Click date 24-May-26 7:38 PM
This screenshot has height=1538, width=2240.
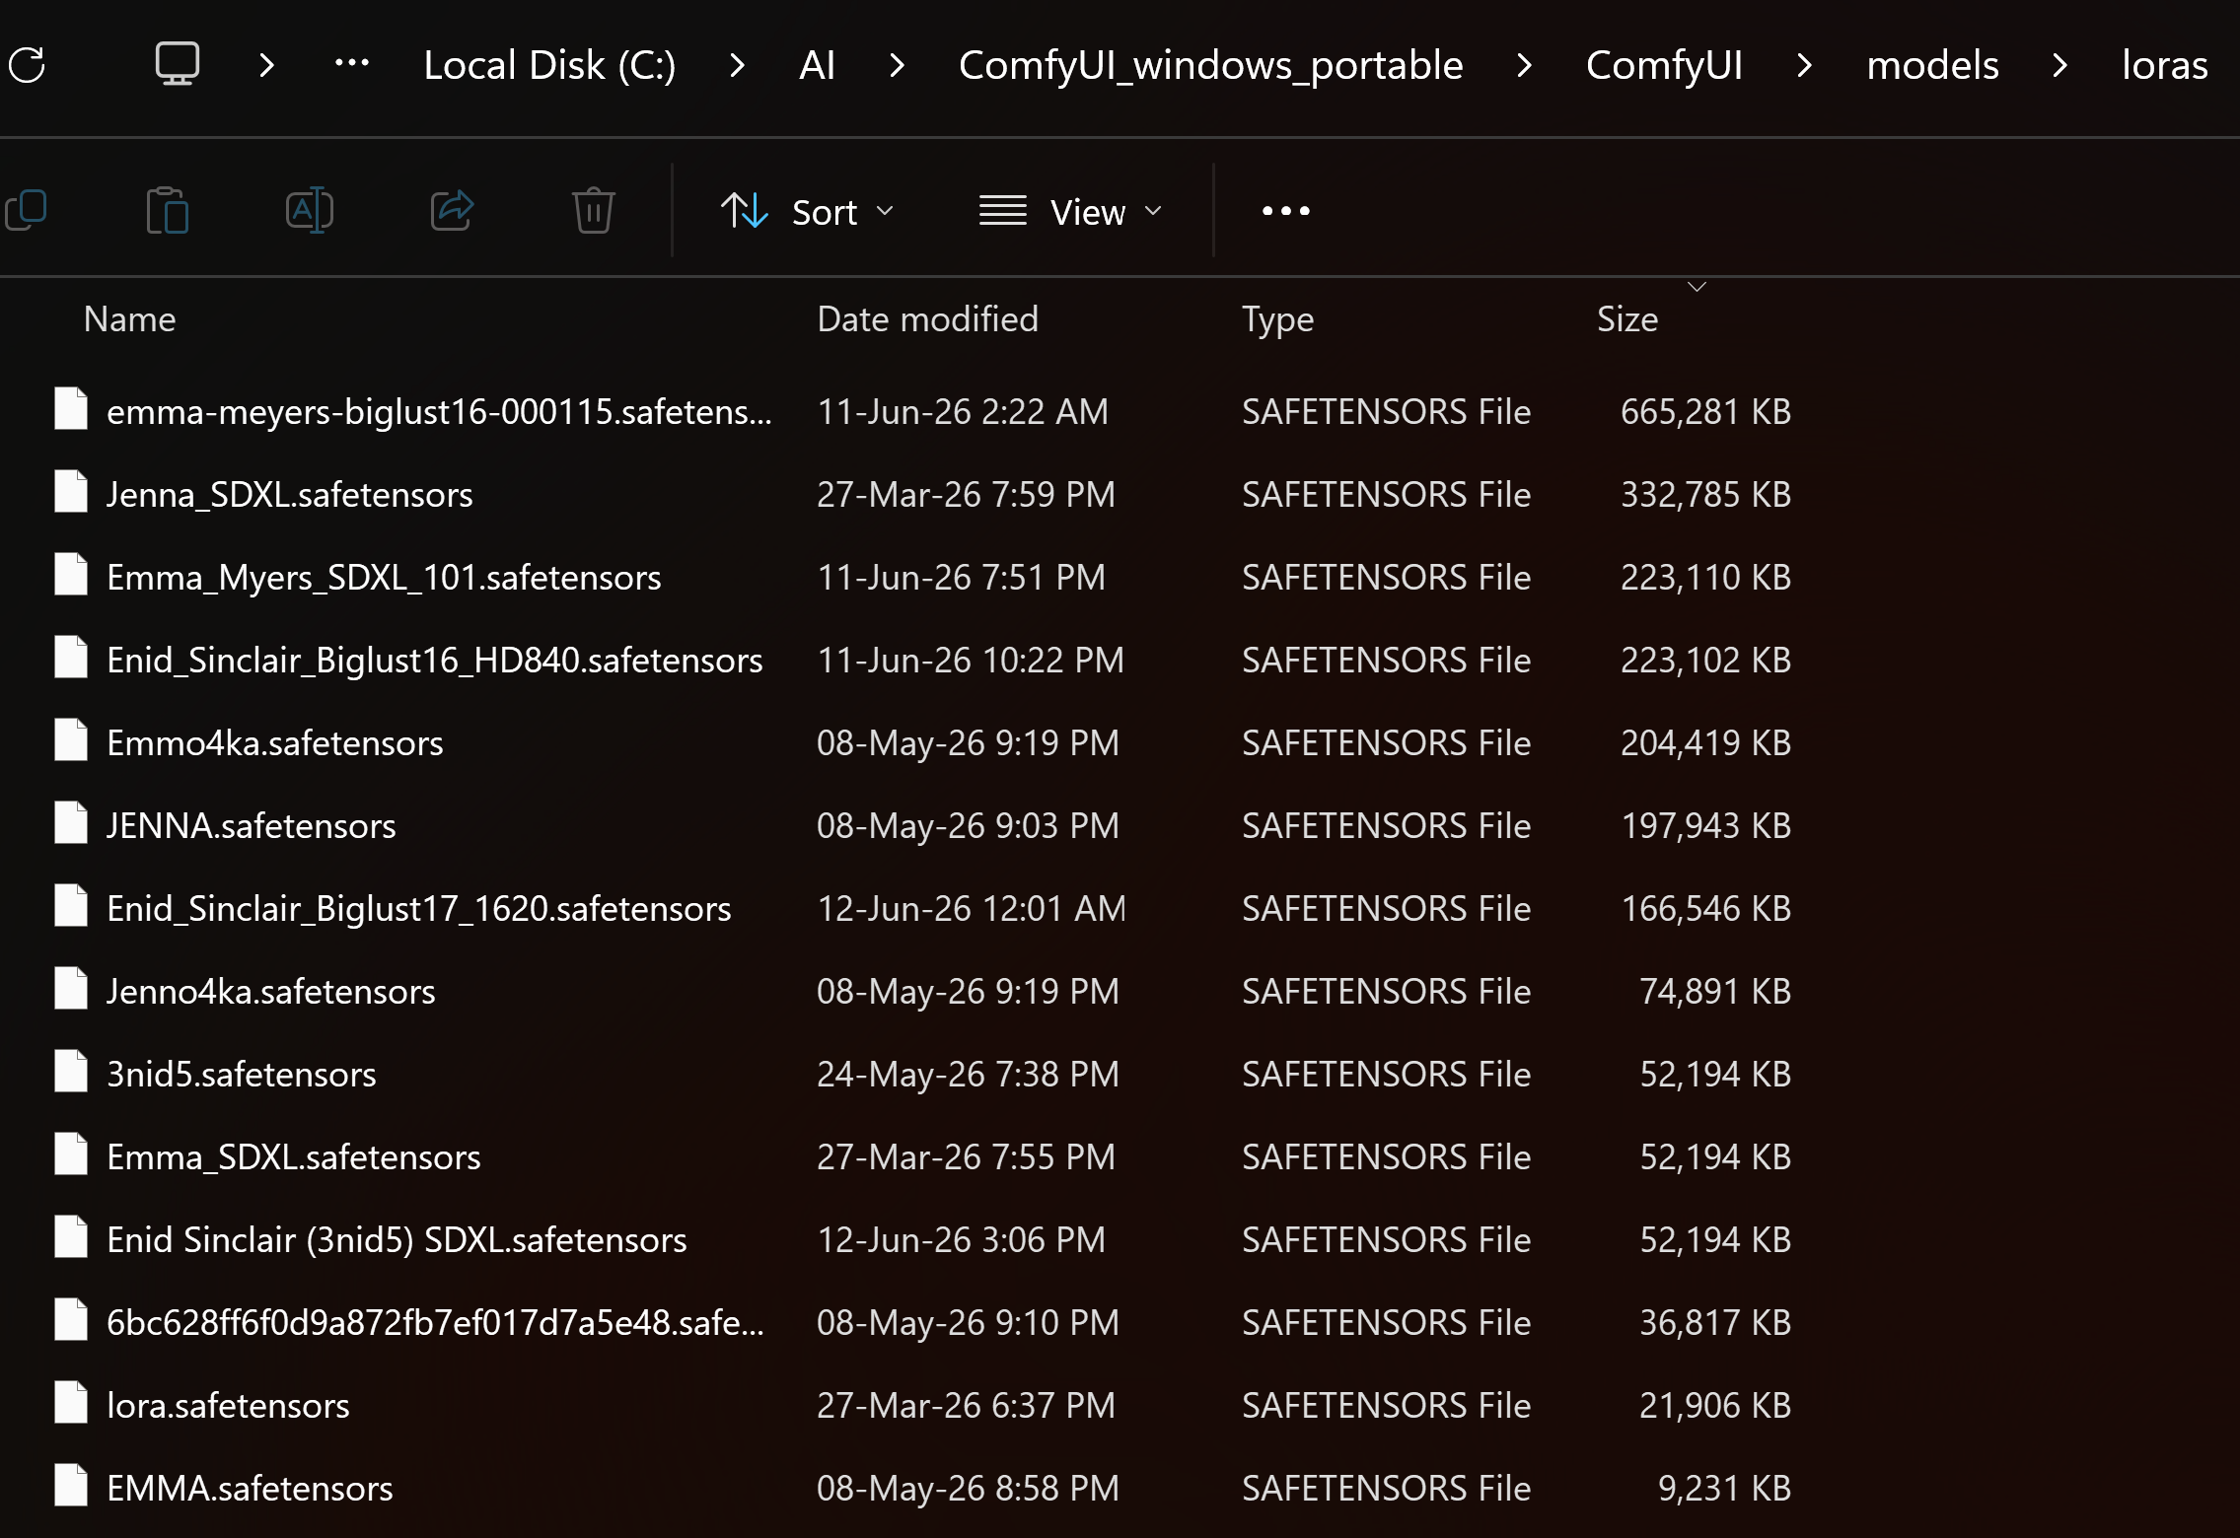[x=968, y=1073]
